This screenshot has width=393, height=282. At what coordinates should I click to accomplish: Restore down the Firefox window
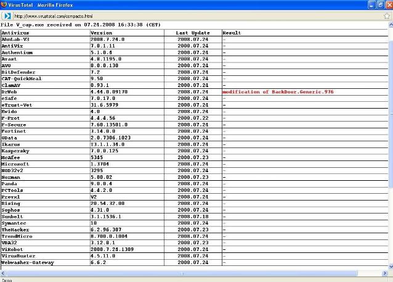tap(381, 5)
